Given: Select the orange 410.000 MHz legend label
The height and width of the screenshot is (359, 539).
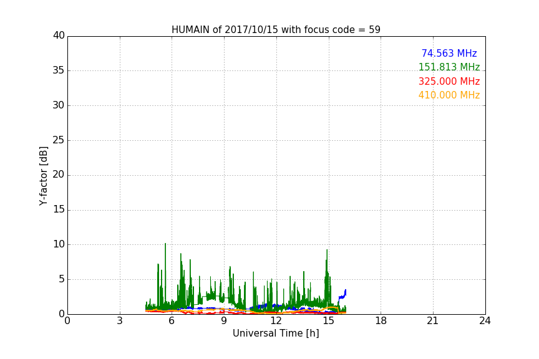Looking at the screenshot, I should click(x=449, y=95).
